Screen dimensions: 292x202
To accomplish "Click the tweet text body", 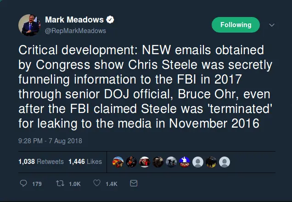I will pyautogui.click(x=146, y=87).
